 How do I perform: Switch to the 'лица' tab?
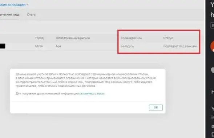click(9, 15)
